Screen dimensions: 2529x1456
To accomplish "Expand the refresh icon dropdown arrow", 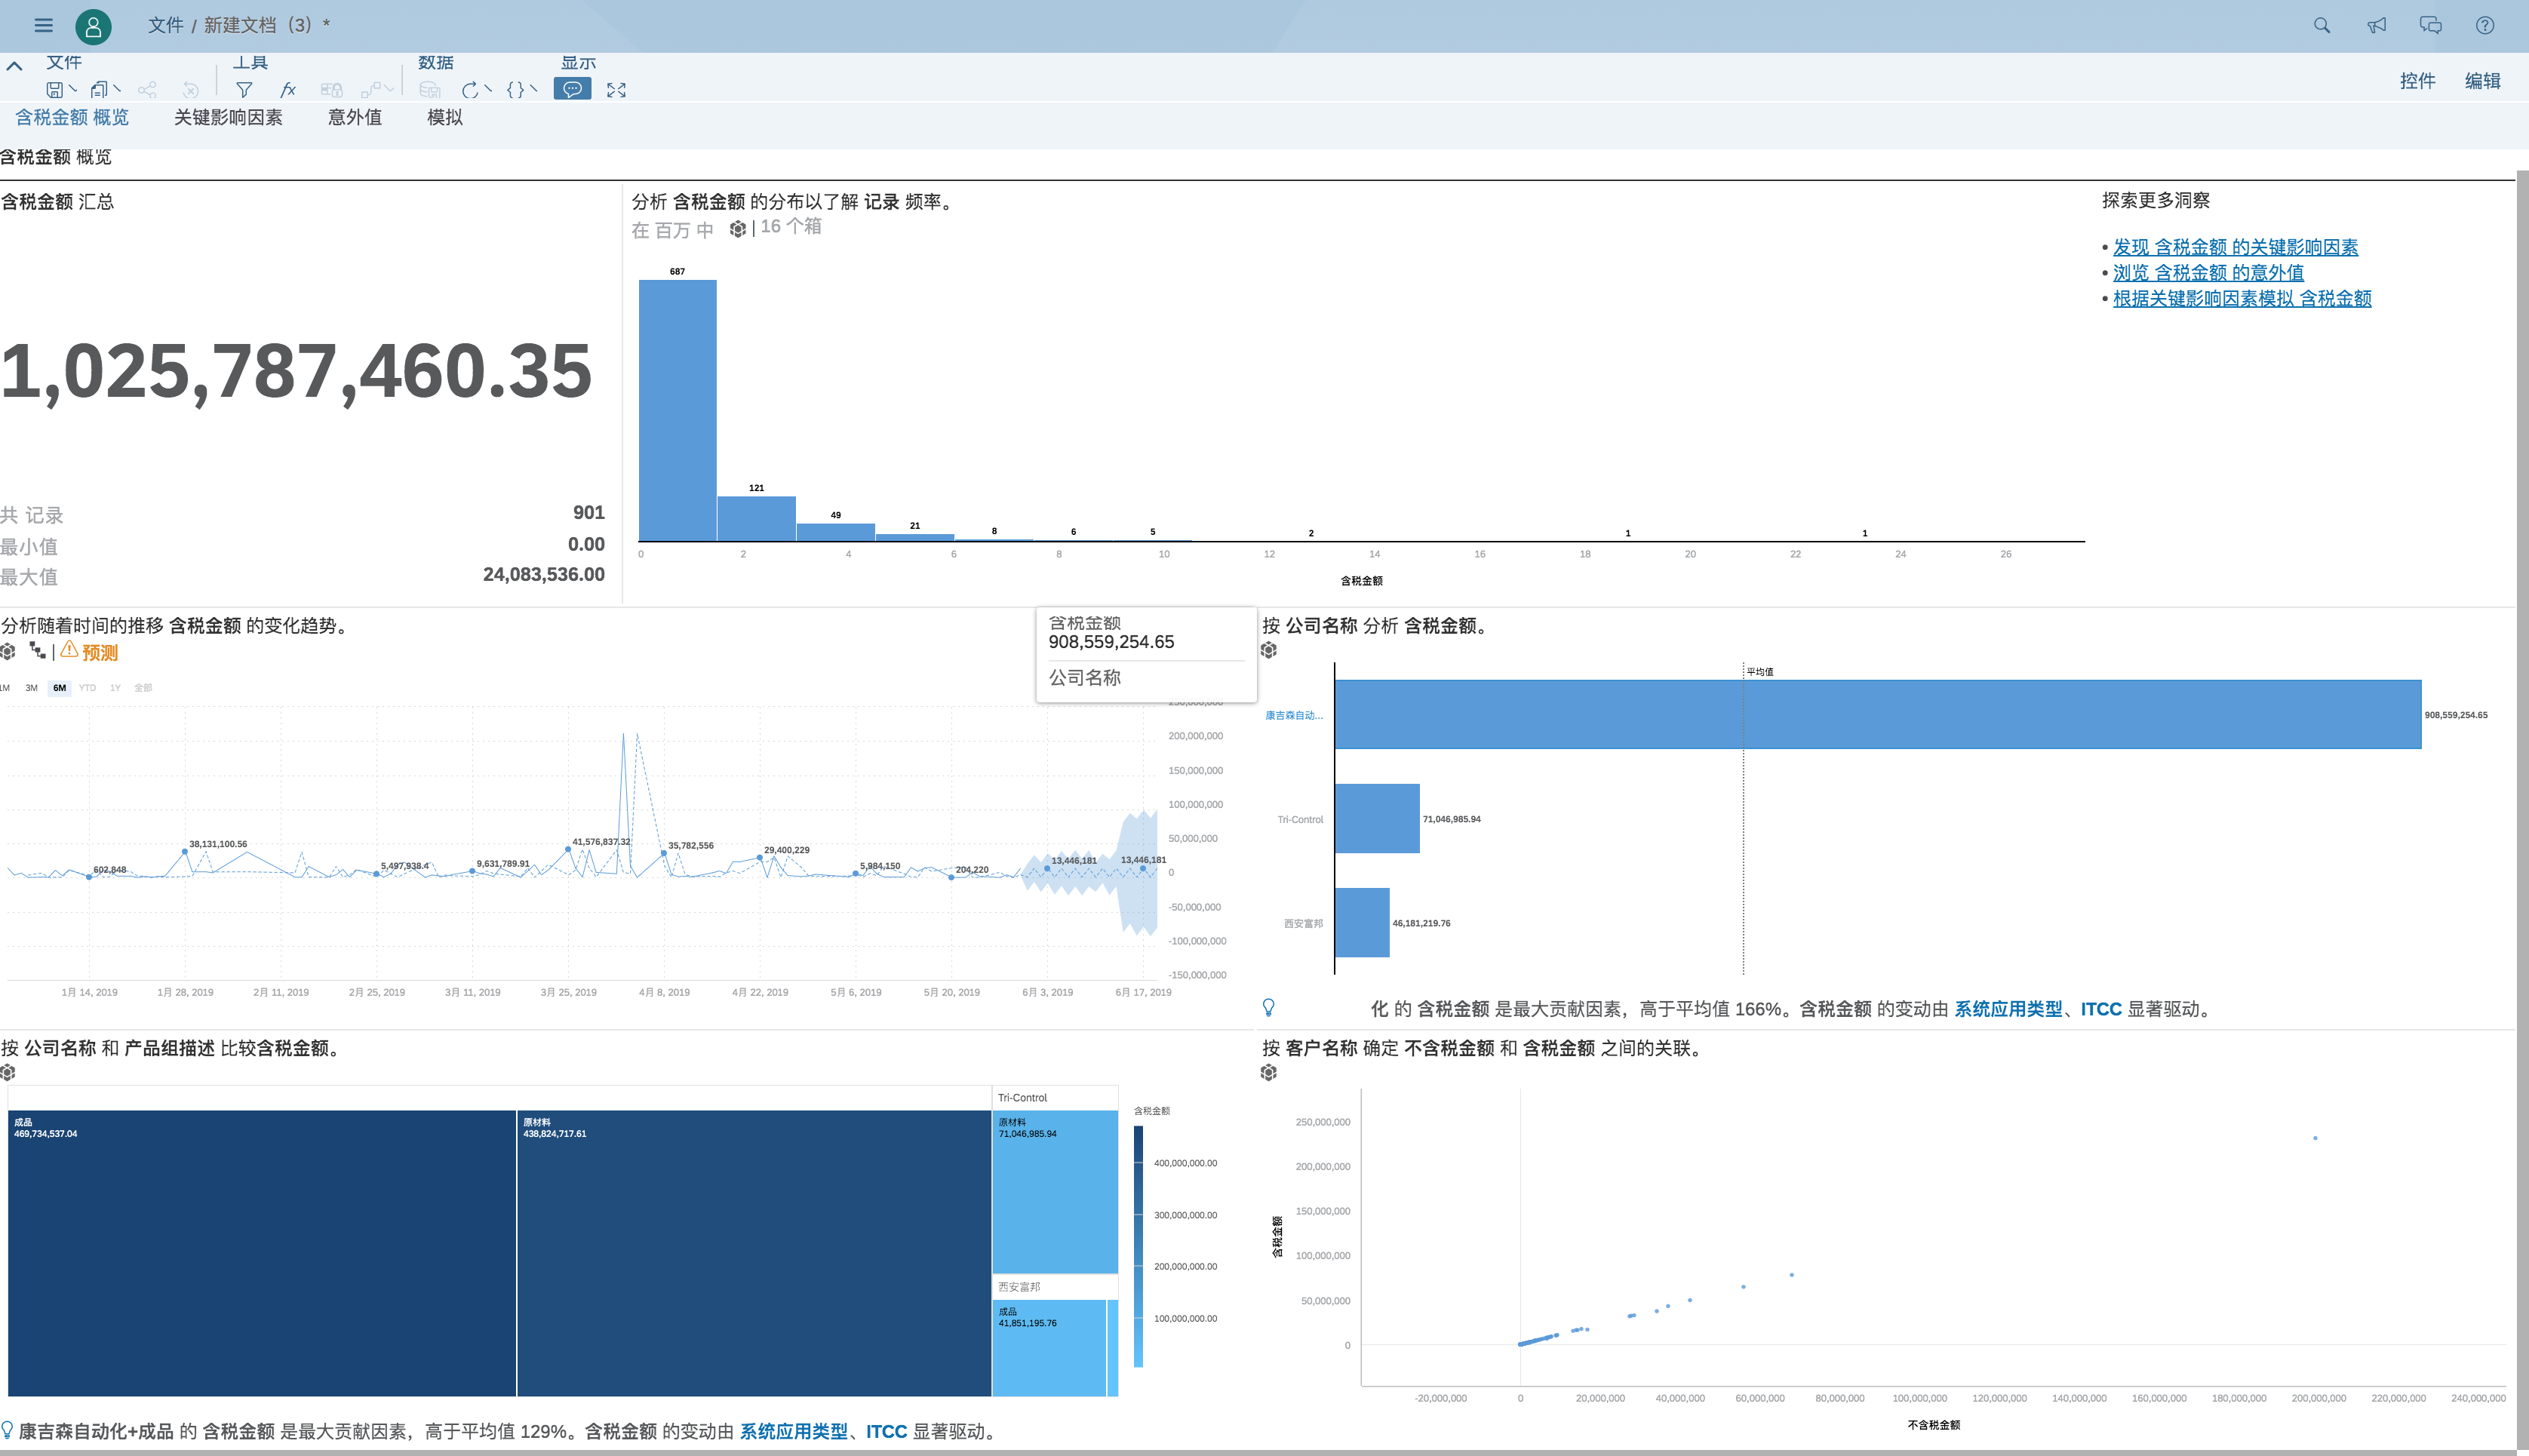I will (x=488, y=89).
